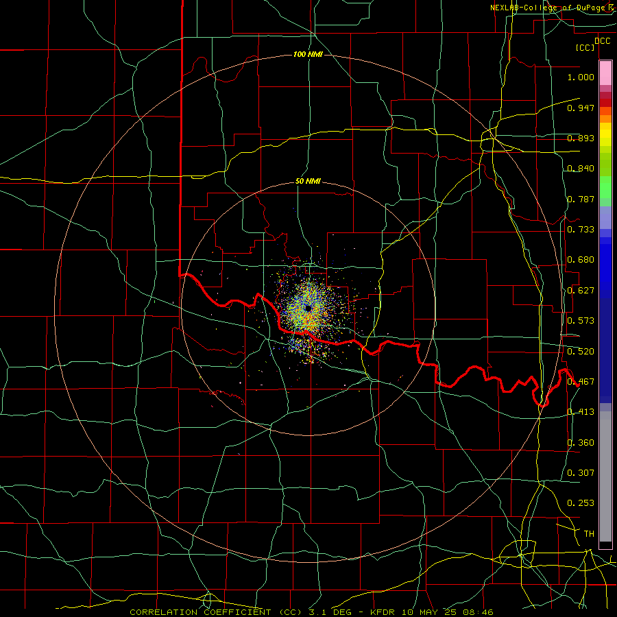Screen dimensions: 617x617
Task: Select the 0.947 scale value
Action: pos(581,108)
